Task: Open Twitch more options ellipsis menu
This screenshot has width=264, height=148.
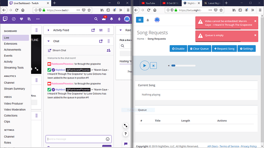Action: point(38,19)
